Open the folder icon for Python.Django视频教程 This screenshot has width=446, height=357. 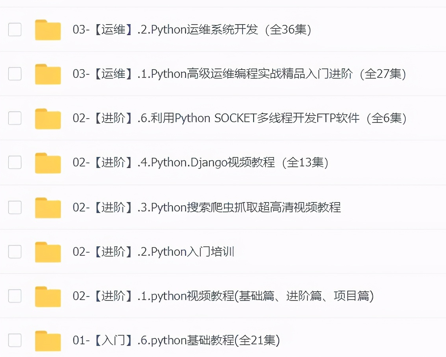pyautogui.click(x=47, y=163)
